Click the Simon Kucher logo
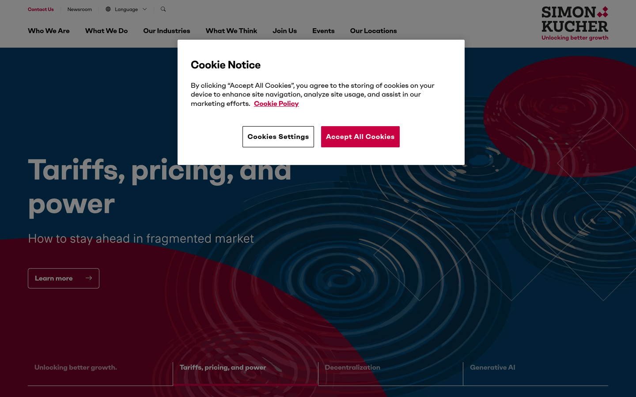This screenshot has height=397, width=636. (575, 23)
